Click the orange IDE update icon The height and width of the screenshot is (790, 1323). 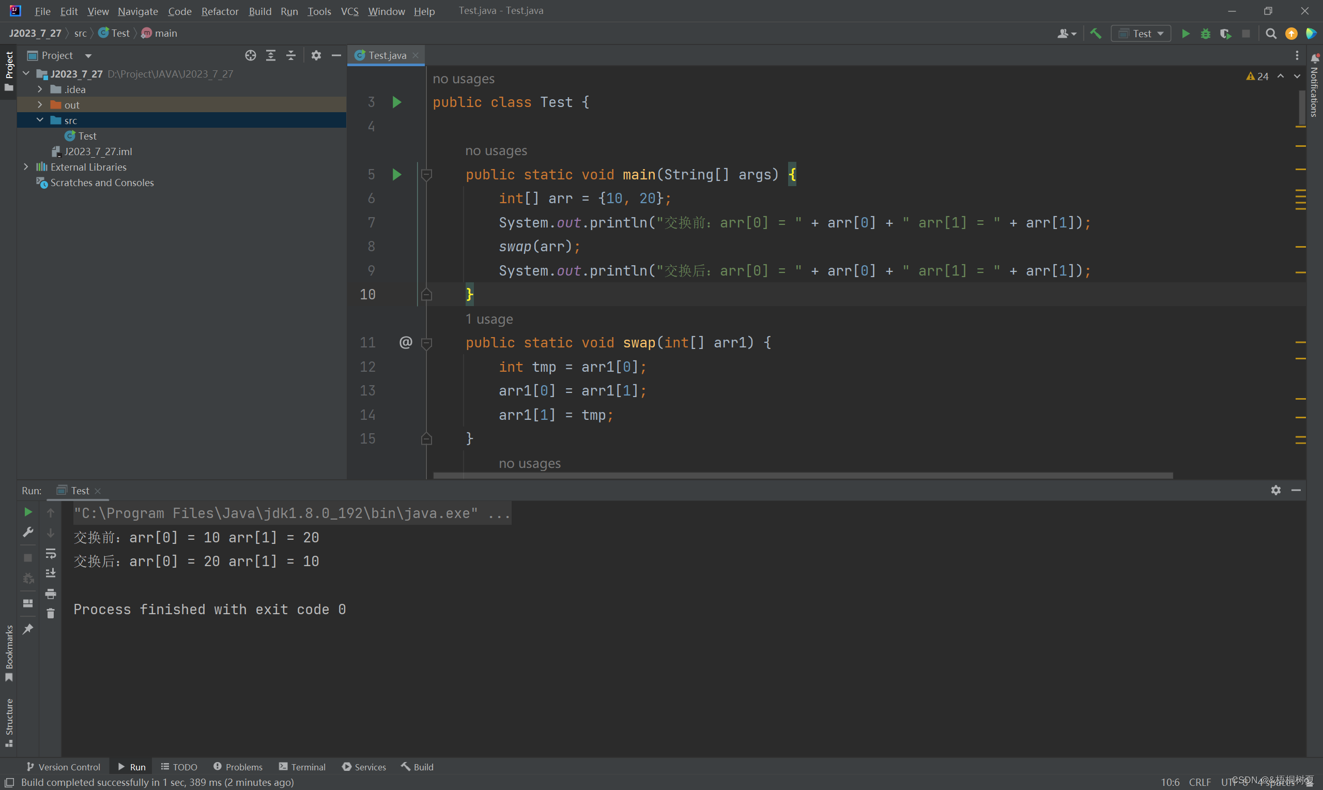click(x=1291, y=34)
